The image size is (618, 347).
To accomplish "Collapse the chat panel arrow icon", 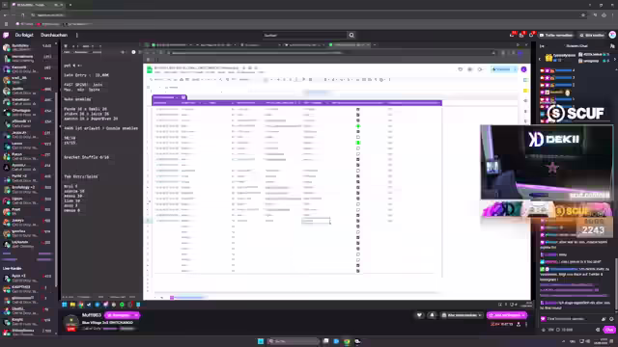I will point(542,46).
